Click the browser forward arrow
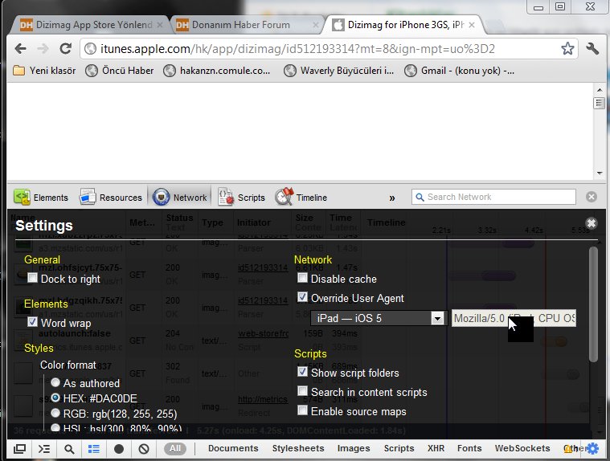Image resolution: width=610 pixels, height=461 pixels. tap(43, 49)
